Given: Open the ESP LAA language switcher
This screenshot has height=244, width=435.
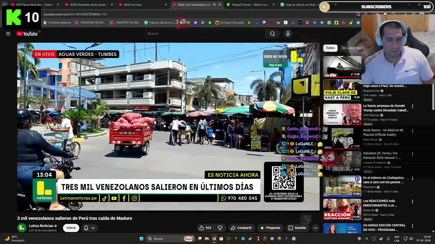Looking at the screenshot, I should click(397, 239).
